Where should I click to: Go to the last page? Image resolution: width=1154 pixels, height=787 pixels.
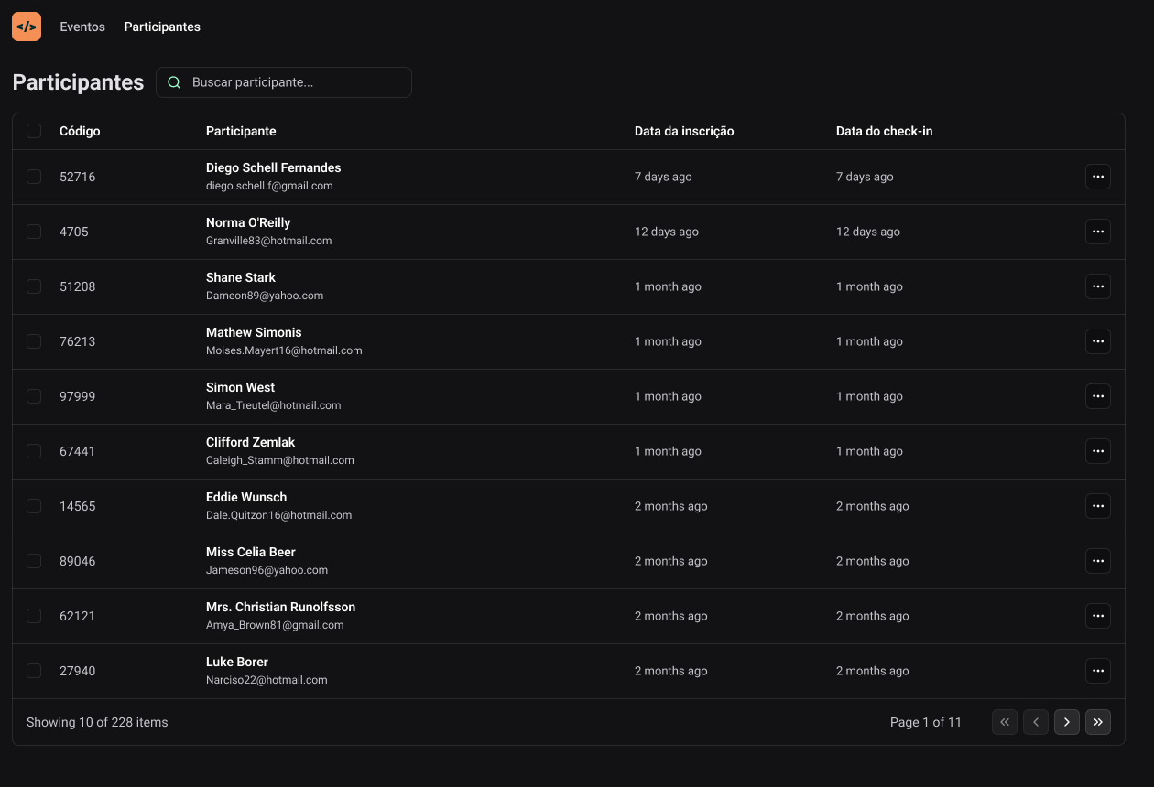(x=1098, y=722)
